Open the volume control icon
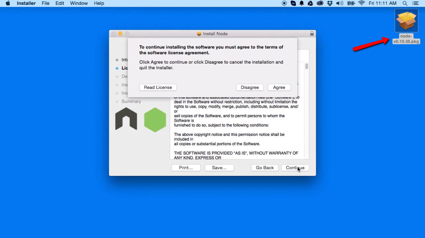 point(339,3)
